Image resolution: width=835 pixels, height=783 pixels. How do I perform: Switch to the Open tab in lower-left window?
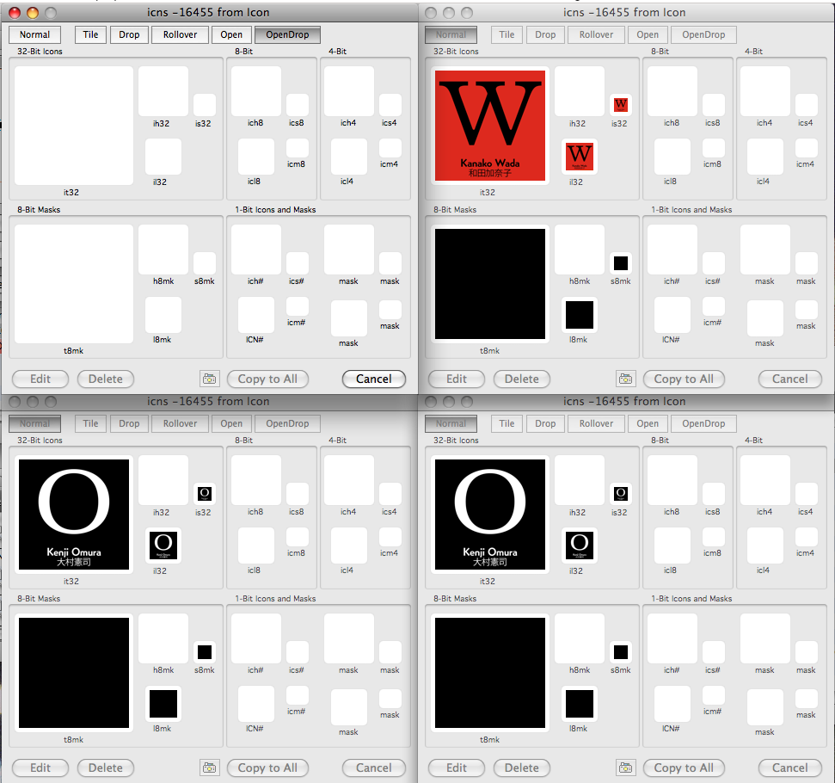(x=231, y=423)
